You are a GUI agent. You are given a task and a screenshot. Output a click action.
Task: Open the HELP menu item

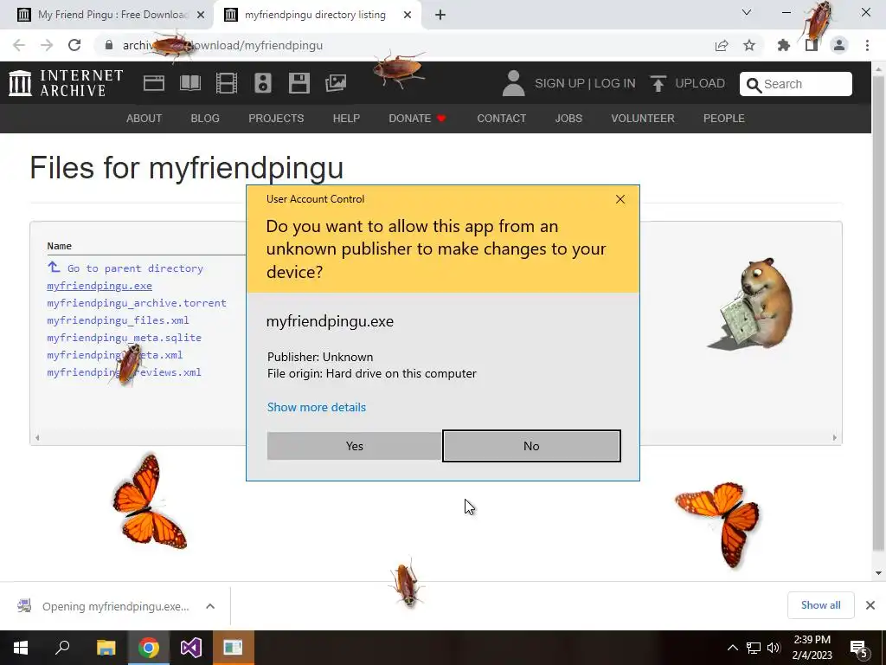click(x=346, y=118)
